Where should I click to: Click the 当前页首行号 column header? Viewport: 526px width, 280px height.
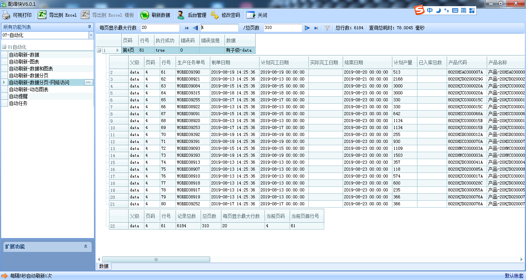tap(307, 216)
